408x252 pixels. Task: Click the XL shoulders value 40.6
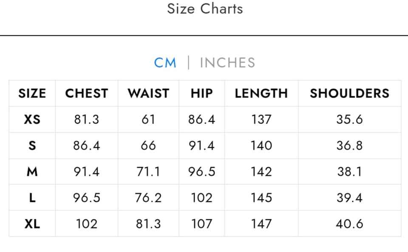coord(349,224)
